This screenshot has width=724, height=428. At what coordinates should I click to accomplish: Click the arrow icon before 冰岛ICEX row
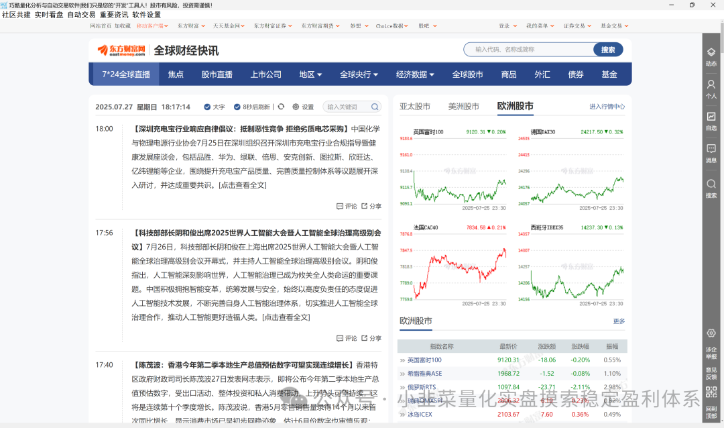pyautogui.click(x=402, y=415)
